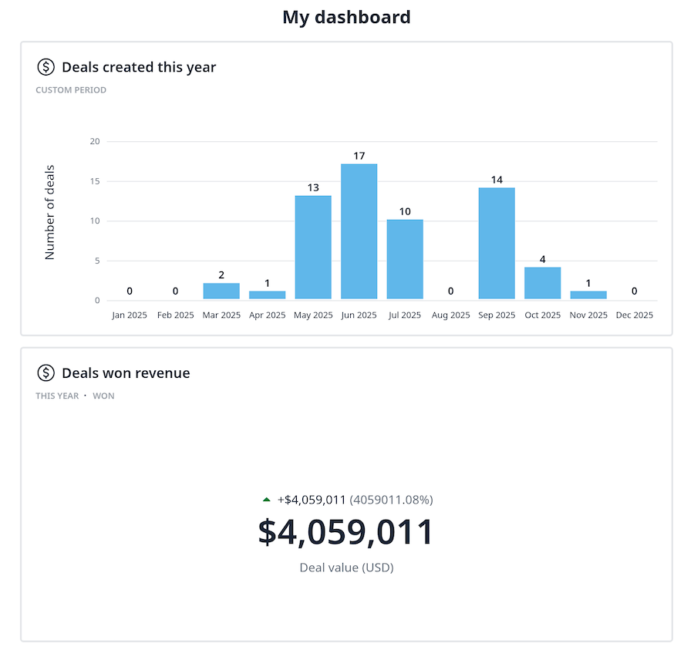Open the Deals created this year report title
The width and height of the screenshot is (694, 647).
139,67
